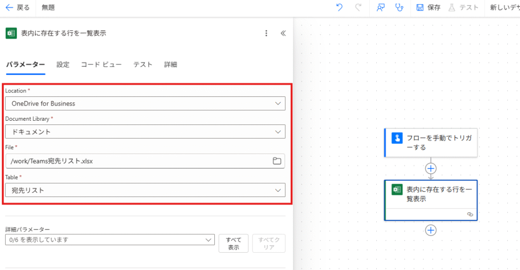Viewport: 520px width, 270px height.
Task: Select the パラメーター tab
Action: [25, 64]
